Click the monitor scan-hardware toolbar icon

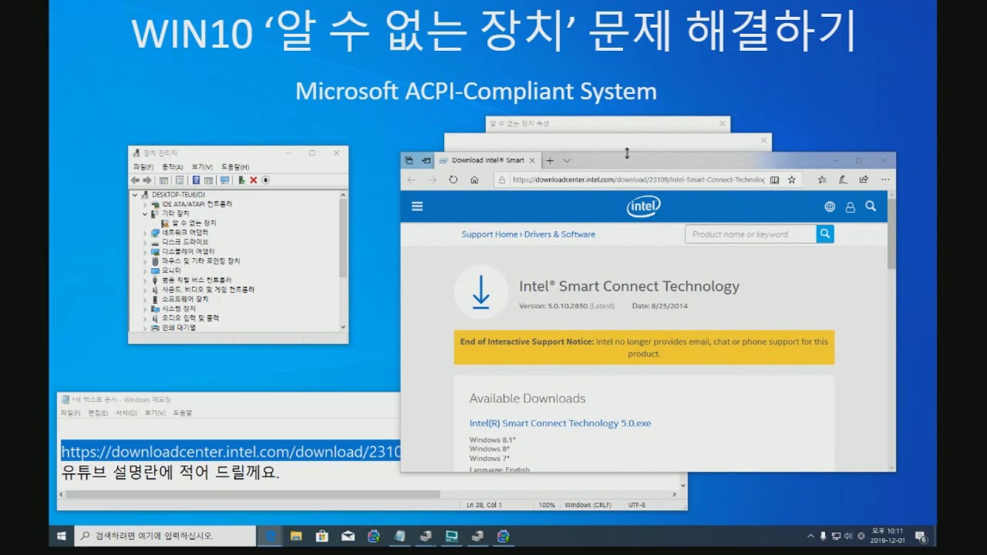point(224,180)
